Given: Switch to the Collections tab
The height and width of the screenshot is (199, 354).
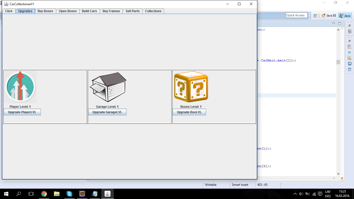Looking at the screenshot, I should tap(153, 11).
